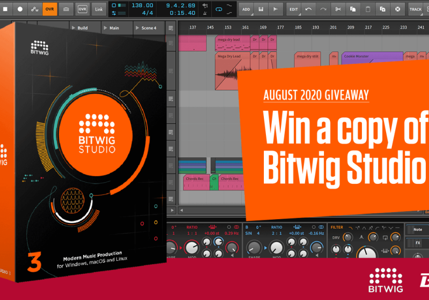Viewport: 429px width, 300px height.
Task: Launch the Main scene
Action: [114, 28]
